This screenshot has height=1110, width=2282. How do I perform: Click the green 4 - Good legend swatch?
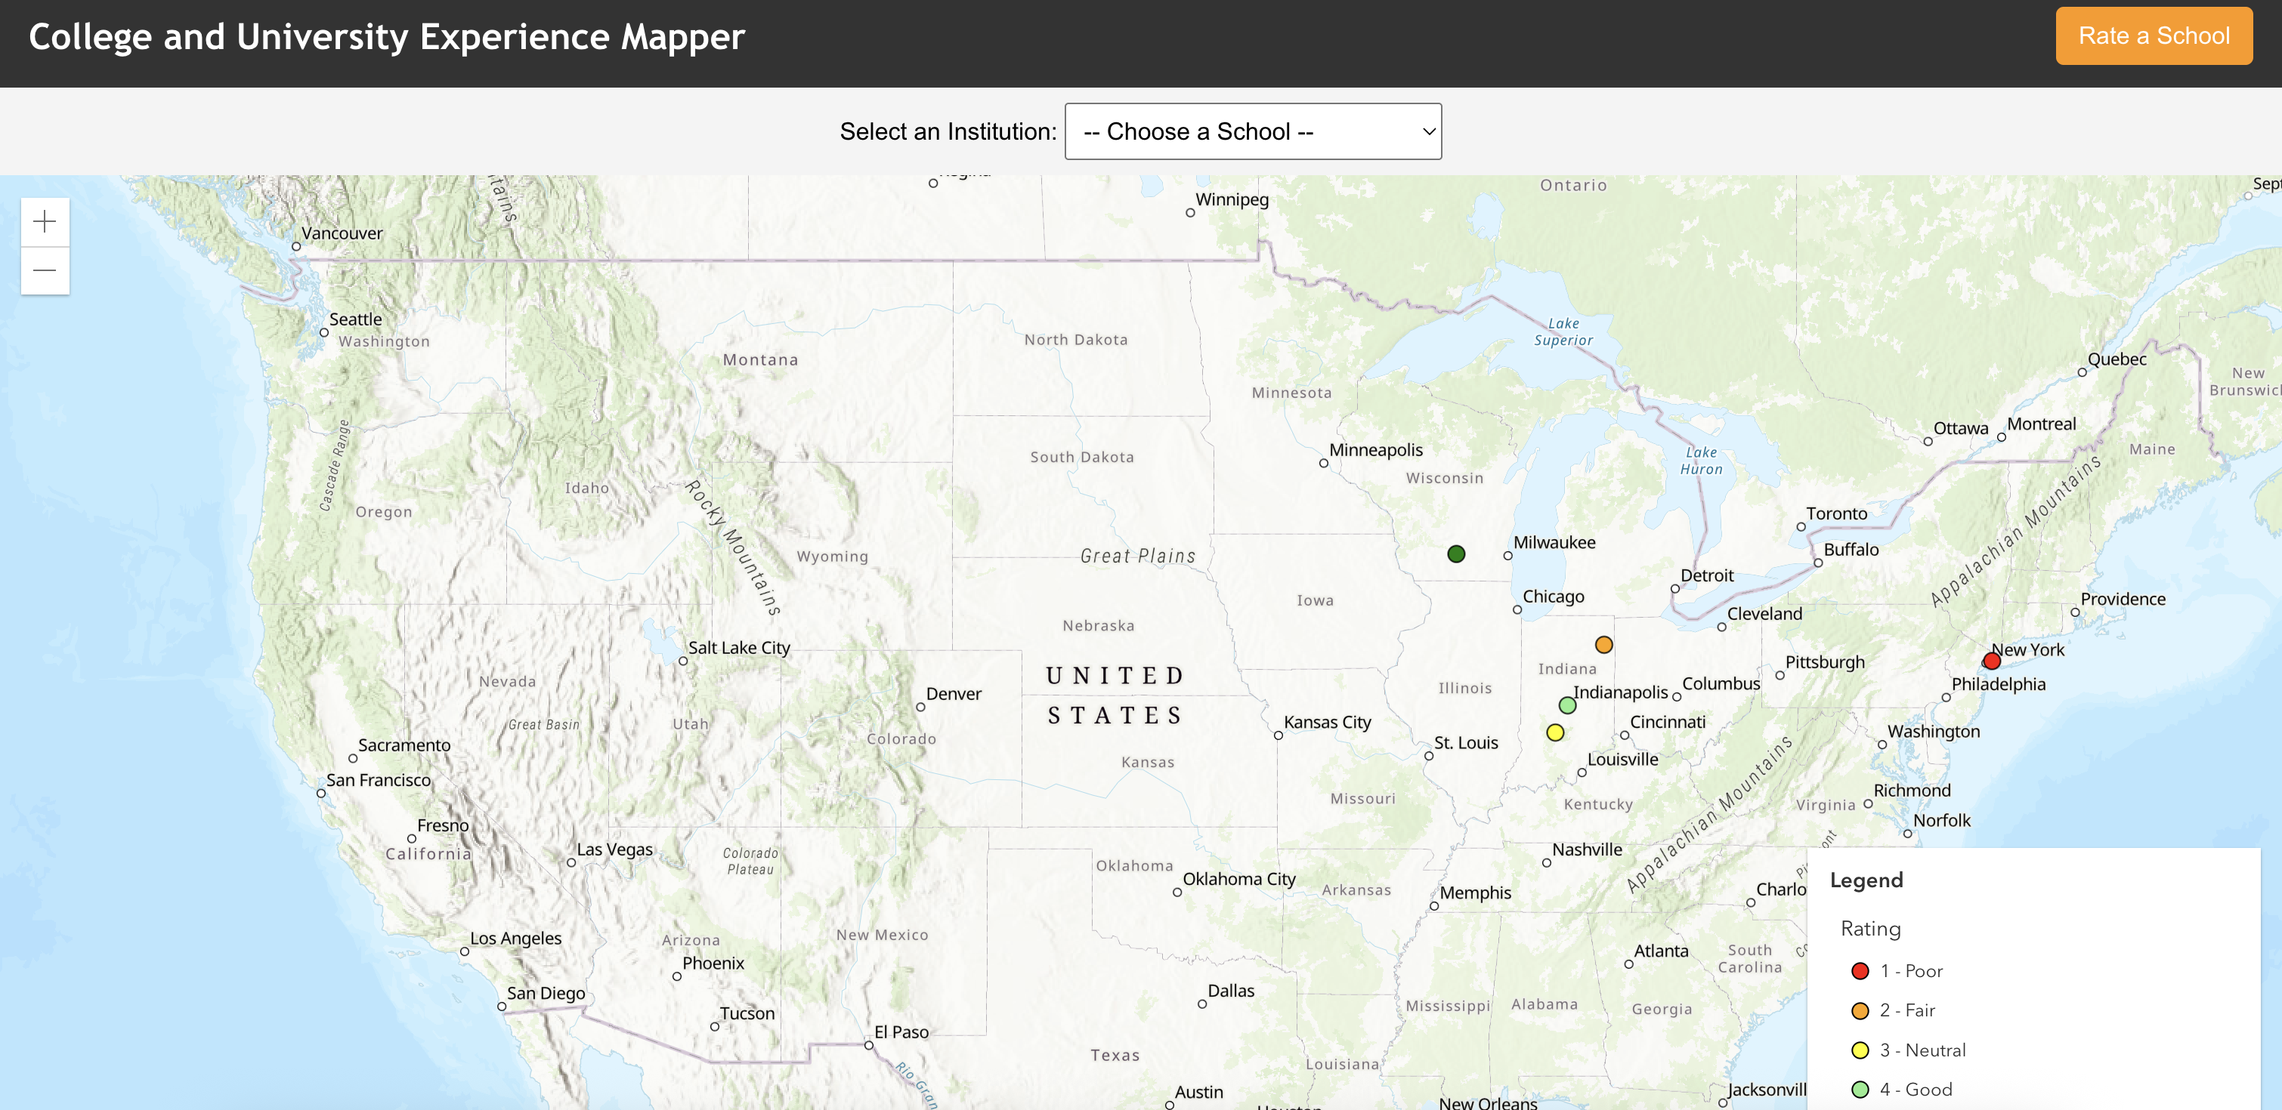point(1860,1090)
